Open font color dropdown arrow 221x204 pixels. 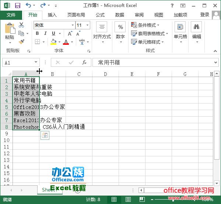coord(72,42)
